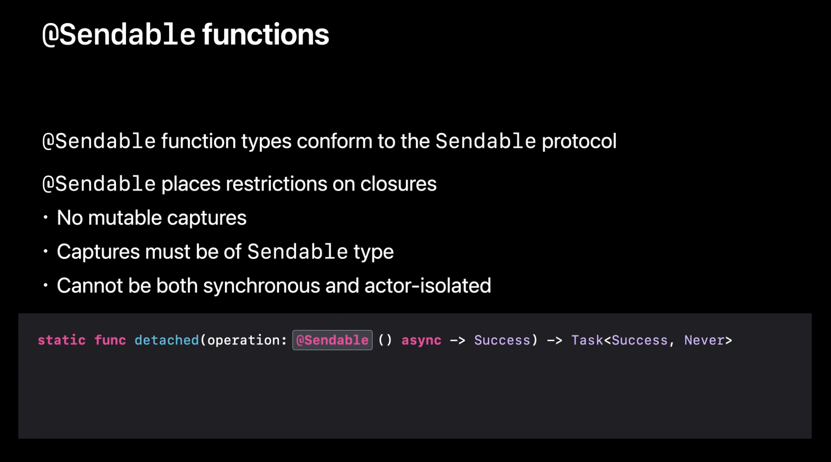831x462 pixels.
Task: Click the "Cannot be both synchronous and actor-isolated" line
Action: [x=273, y=286]
